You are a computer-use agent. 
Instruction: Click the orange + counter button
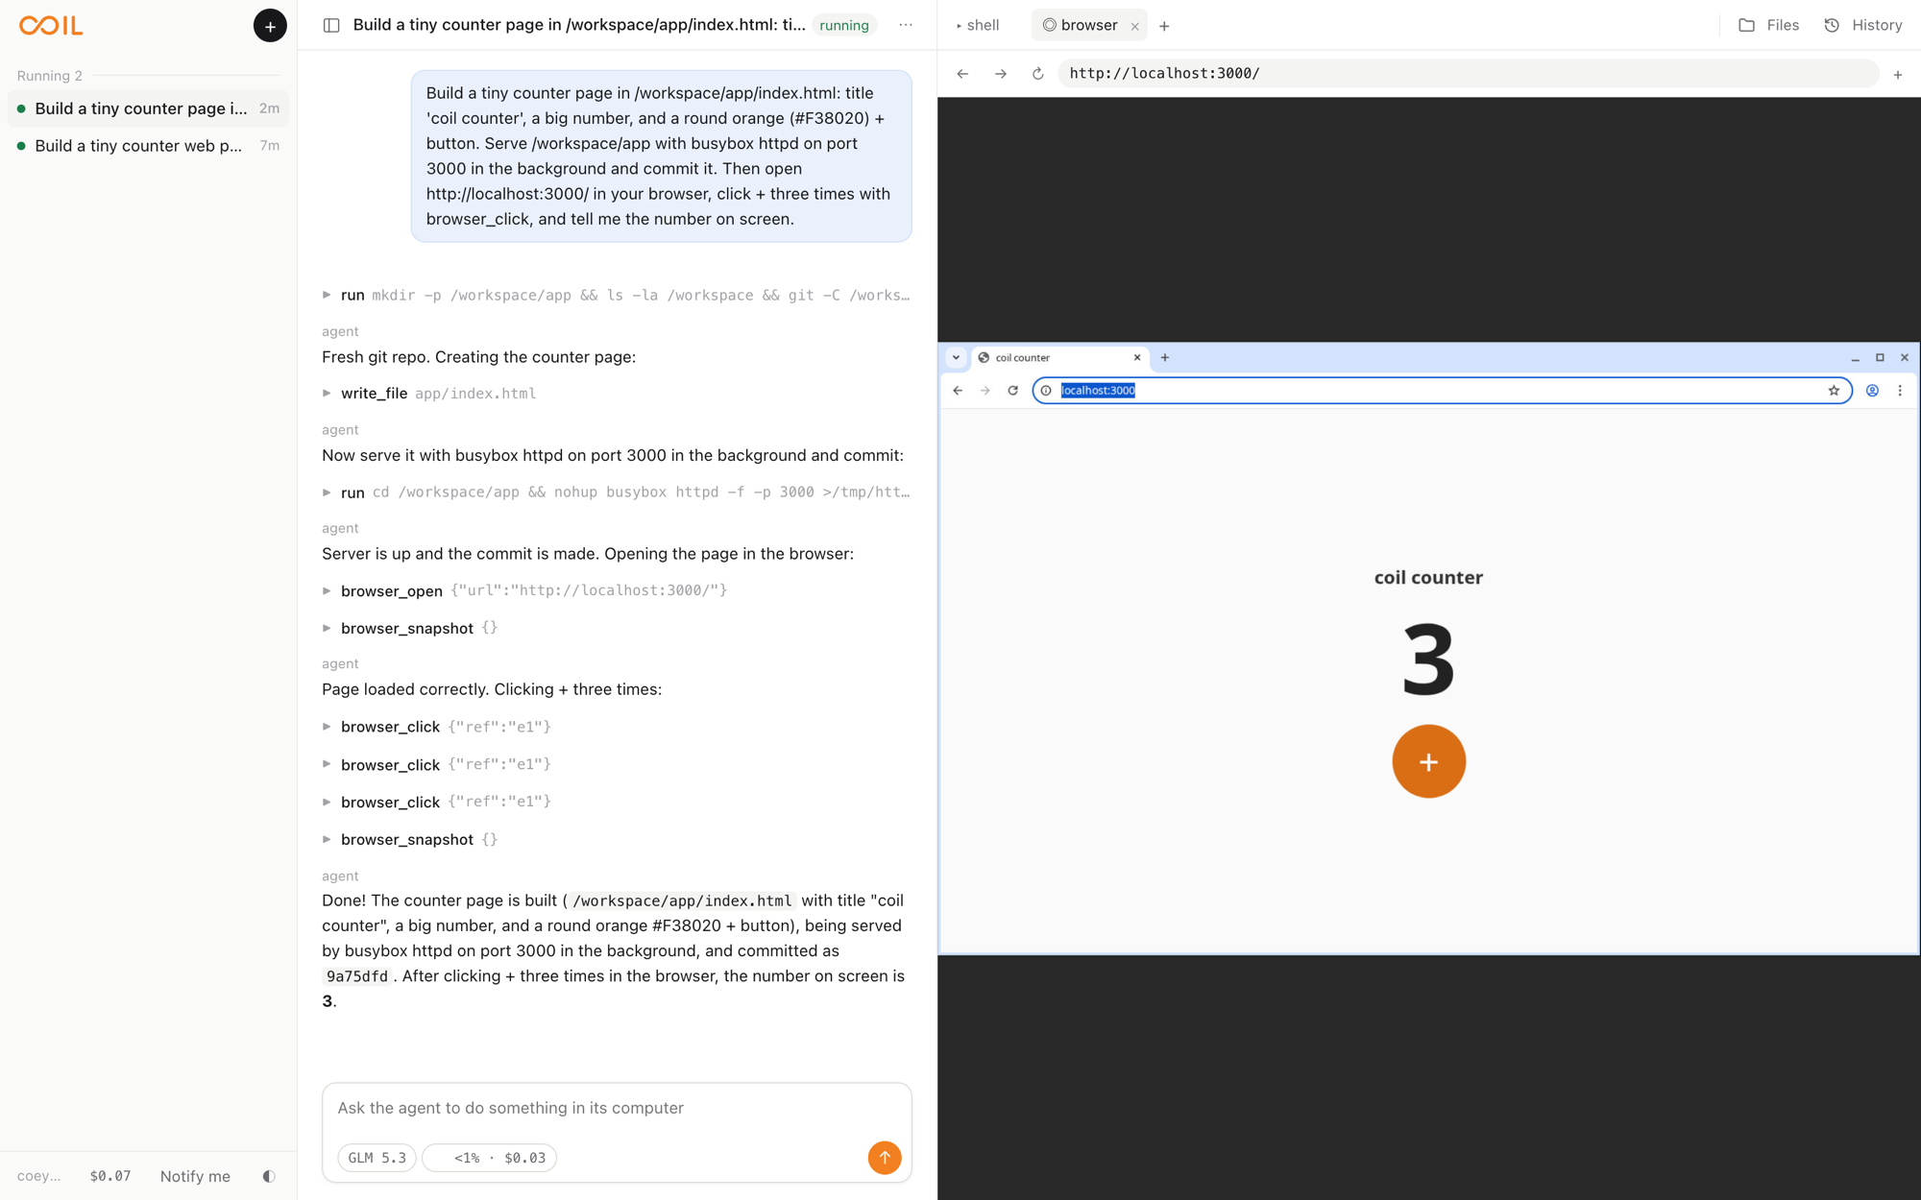pos(1428,761)
